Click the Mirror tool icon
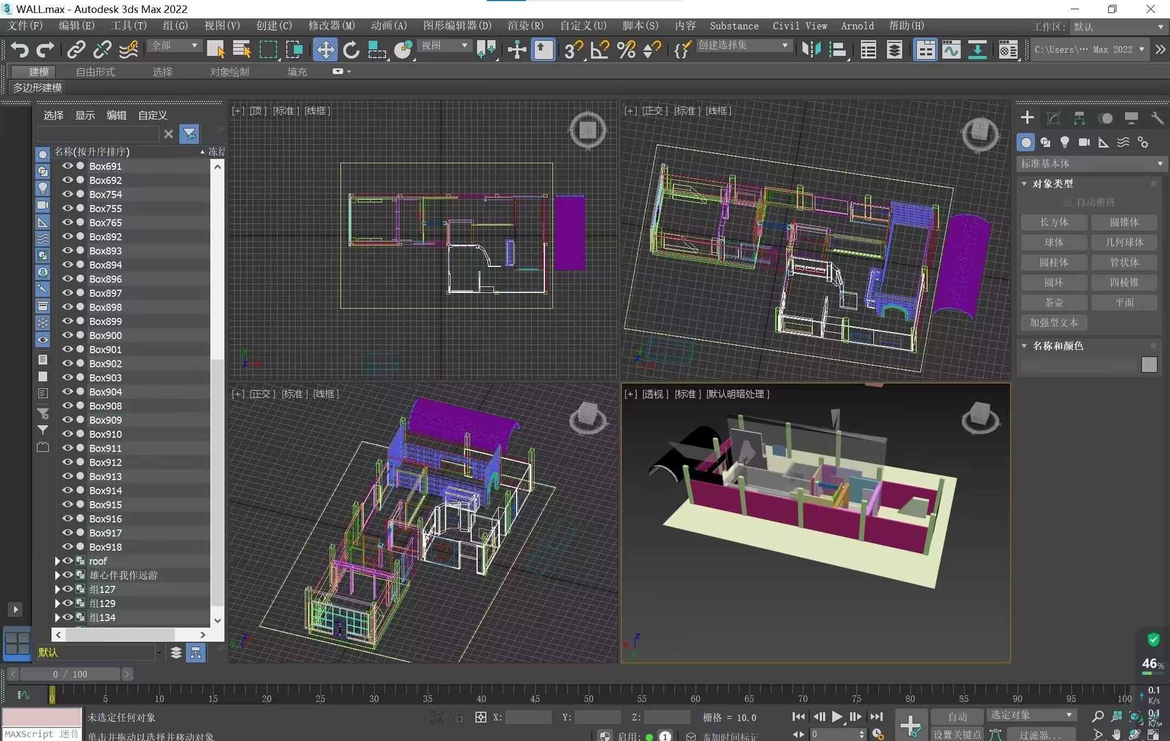The image size is (1170, 741). coord(811,50)
